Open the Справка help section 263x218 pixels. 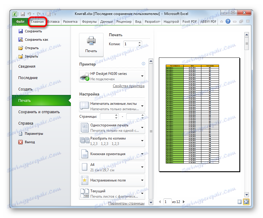click(x=26, y=123)
